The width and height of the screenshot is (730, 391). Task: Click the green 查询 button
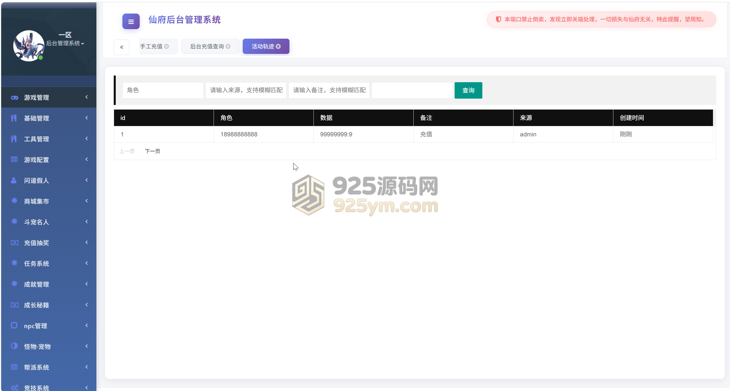(468, 90)
